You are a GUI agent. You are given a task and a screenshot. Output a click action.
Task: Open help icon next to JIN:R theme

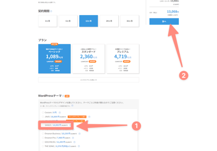[89, 117]
